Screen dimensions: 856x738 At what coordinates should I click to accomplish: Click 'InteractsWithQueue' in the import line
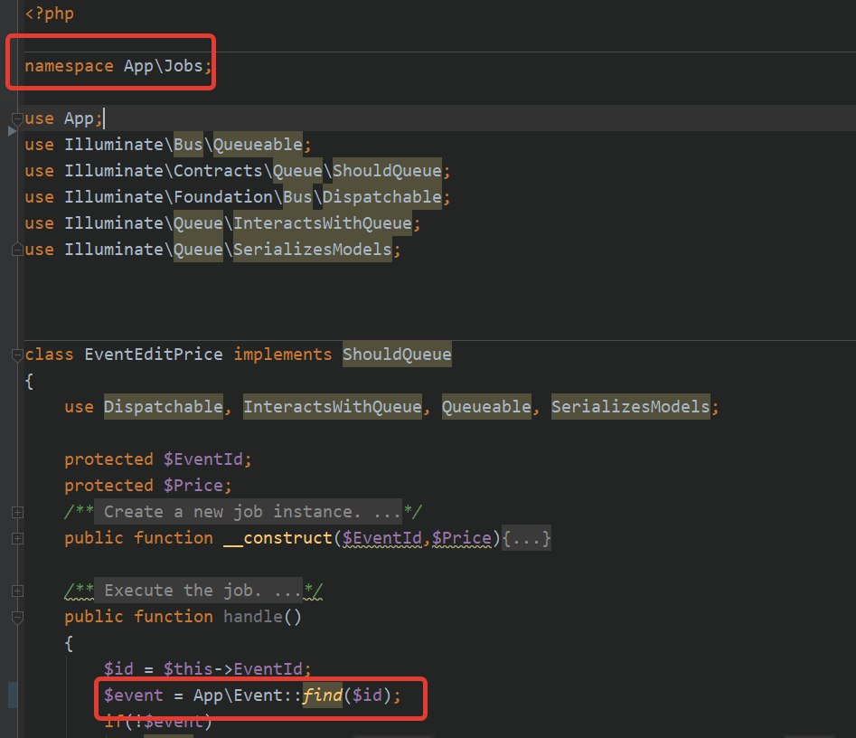click(x=323, y=223)
